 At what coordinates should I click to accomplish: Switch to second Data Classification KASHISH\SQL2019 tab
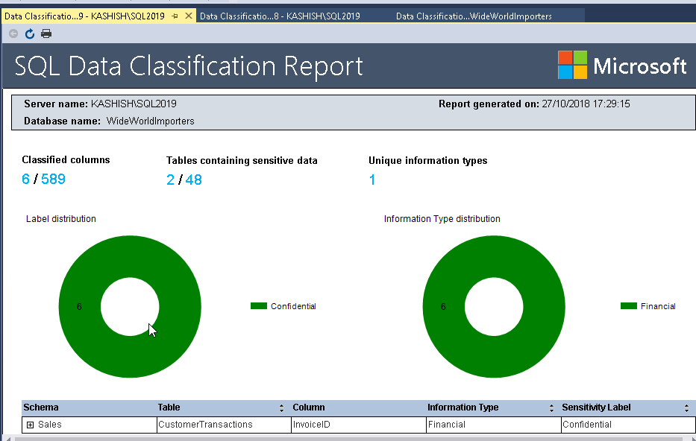[280, 16]
